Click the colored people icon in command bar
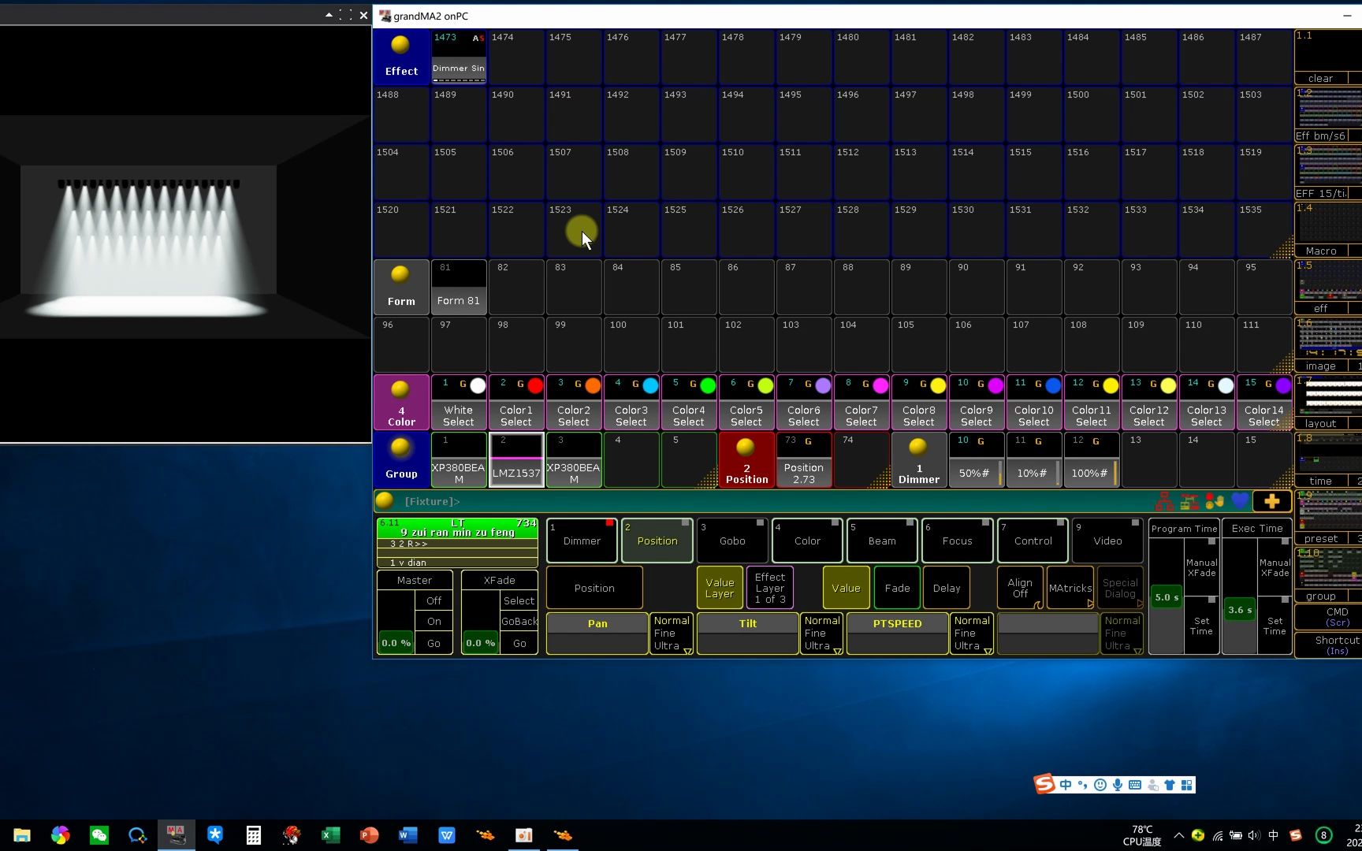Viewport: 1362px width, 851px height. (x=1215, y=501)
